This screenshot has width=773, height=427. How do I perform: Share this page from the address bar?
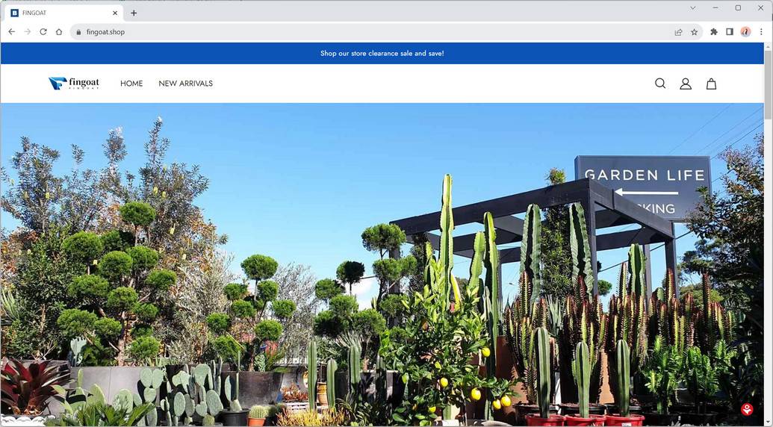point(678,32)
